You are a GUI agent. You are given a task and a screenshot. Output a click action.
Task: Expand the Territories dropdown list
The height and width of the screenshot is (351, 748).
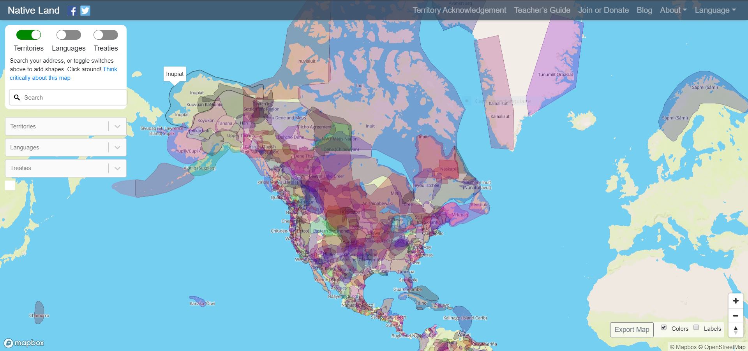(117, 126)
